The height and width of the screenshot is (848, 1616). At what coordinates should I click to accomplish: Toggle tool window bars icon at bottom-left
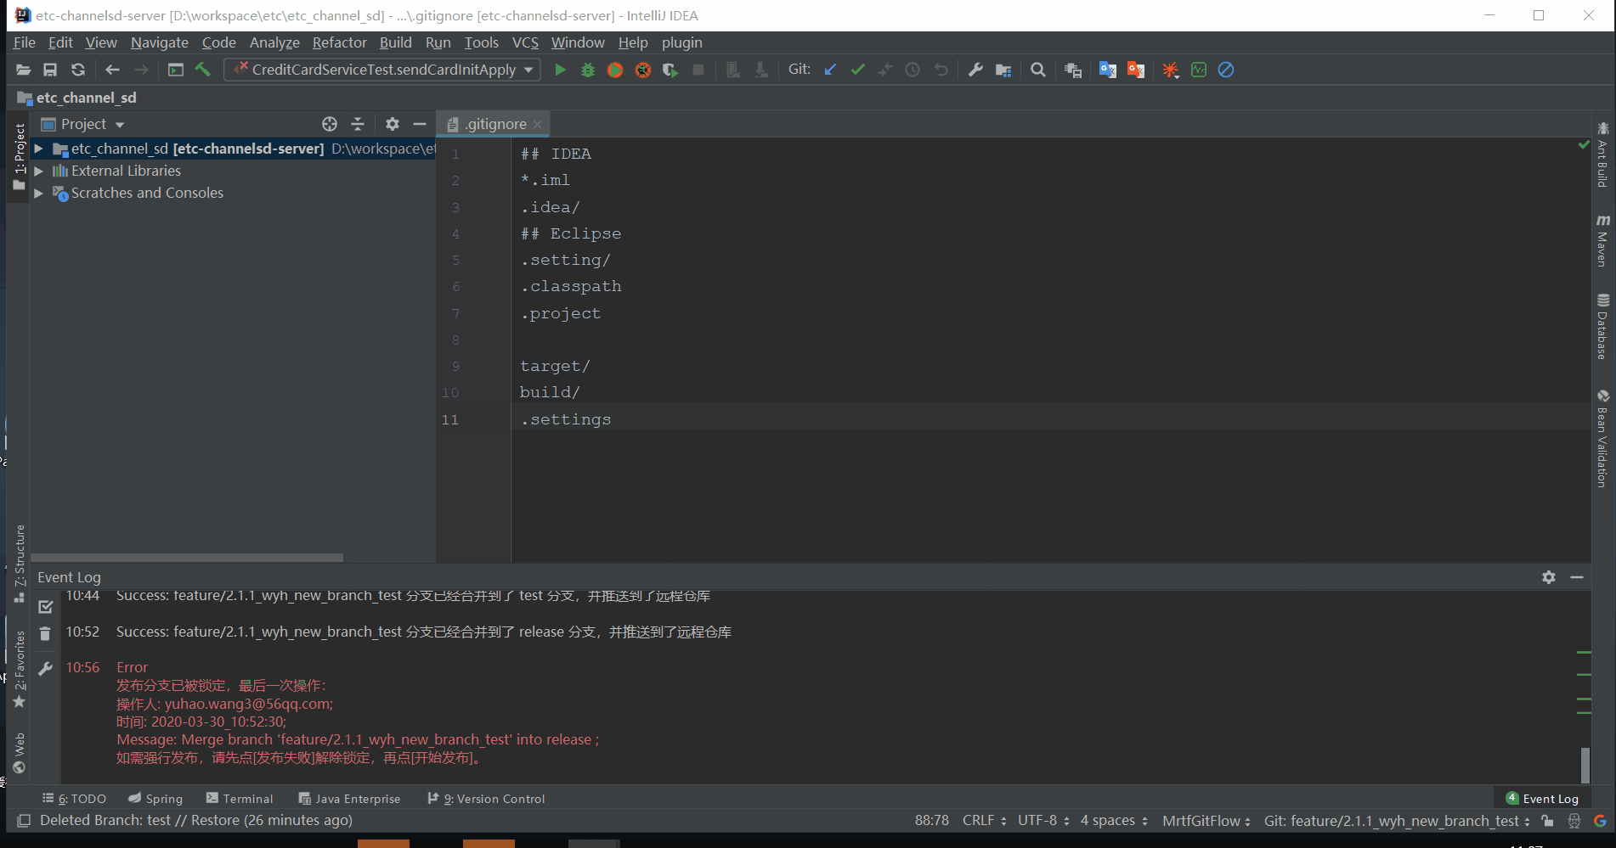pyautogui.click(x=24, y=821)
